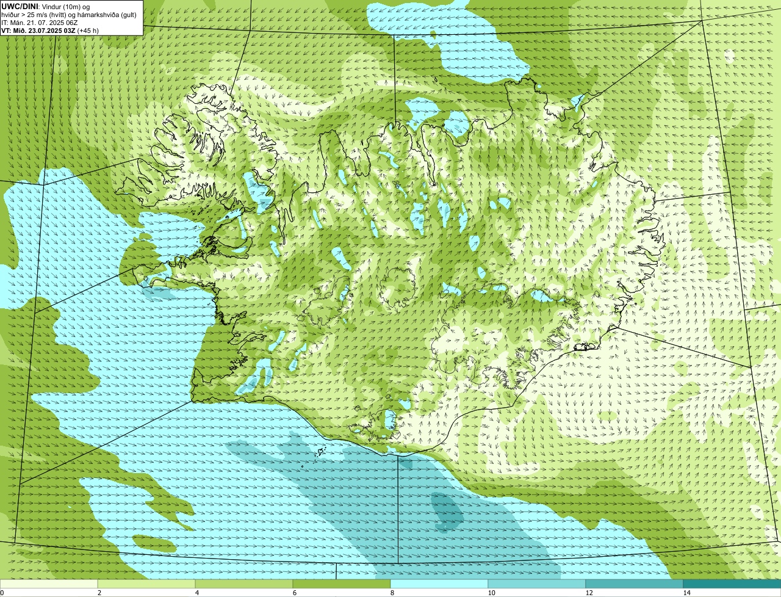Click the "10" label on the wind scale
This screenshot has height=597, width=781.
point(491,593)
